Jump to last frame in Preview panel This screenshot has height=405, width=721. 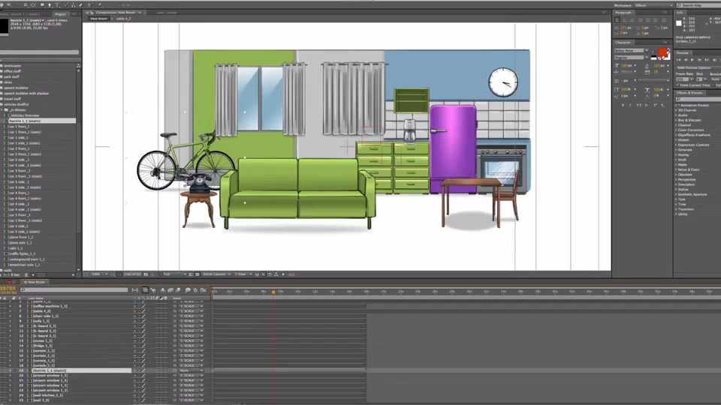(x=707, y=60)
